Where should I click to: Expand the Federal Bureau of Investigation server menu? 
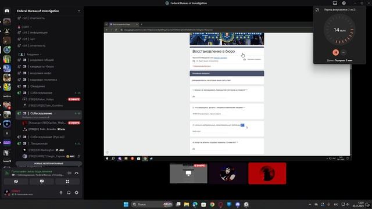(79, 11)
